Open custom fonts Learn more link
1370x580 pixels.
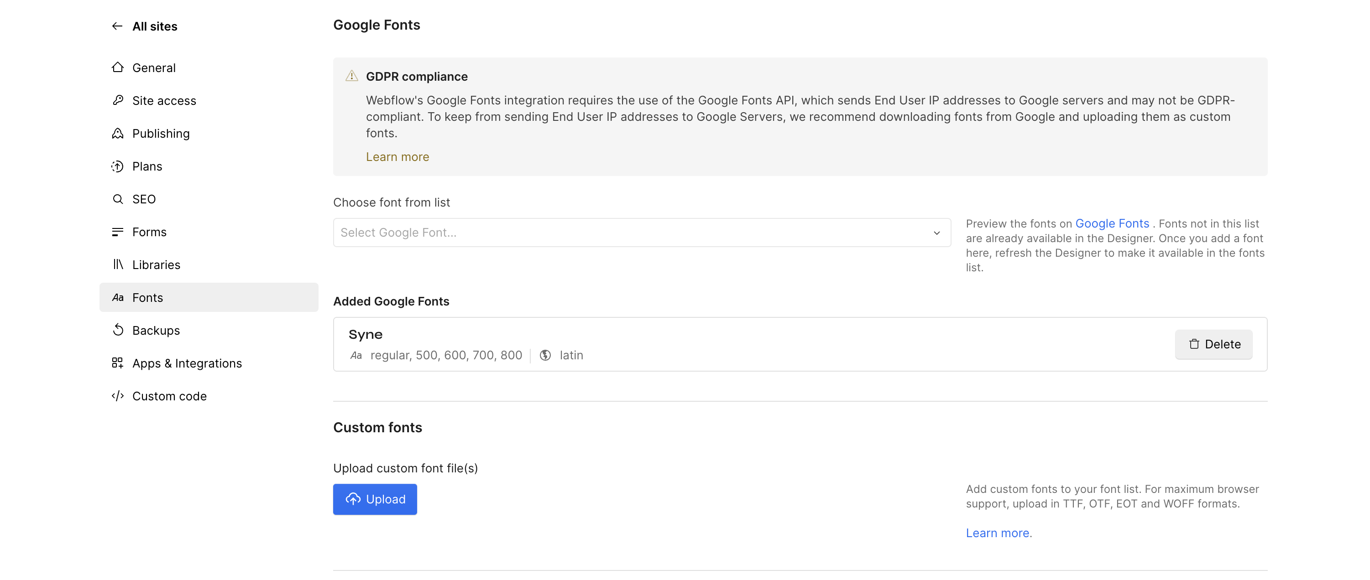(998, 533)
